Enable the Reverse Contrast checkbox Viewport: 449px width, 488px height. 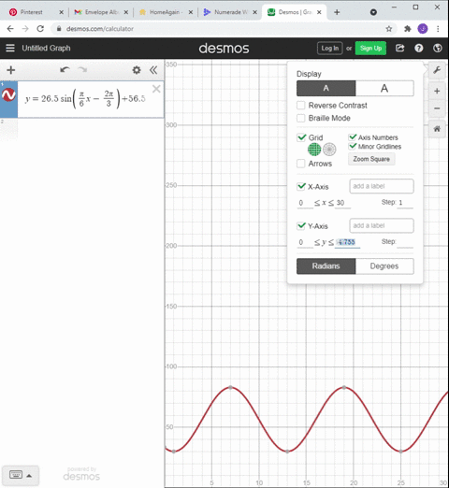coord(301,106)
